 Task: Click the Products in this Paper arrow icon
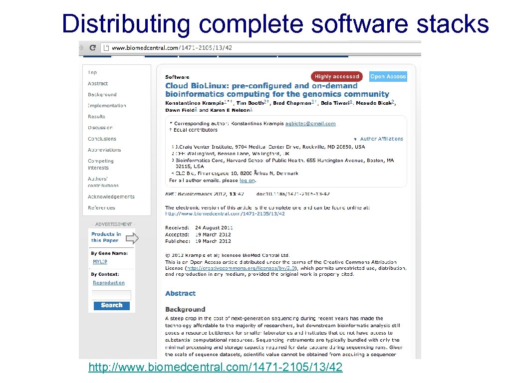132,238
